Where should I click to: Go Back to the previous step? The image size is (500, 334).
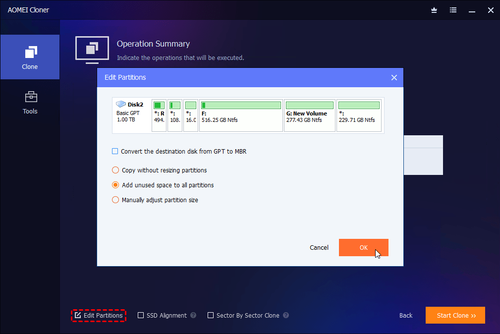click(x=406, y=316)
